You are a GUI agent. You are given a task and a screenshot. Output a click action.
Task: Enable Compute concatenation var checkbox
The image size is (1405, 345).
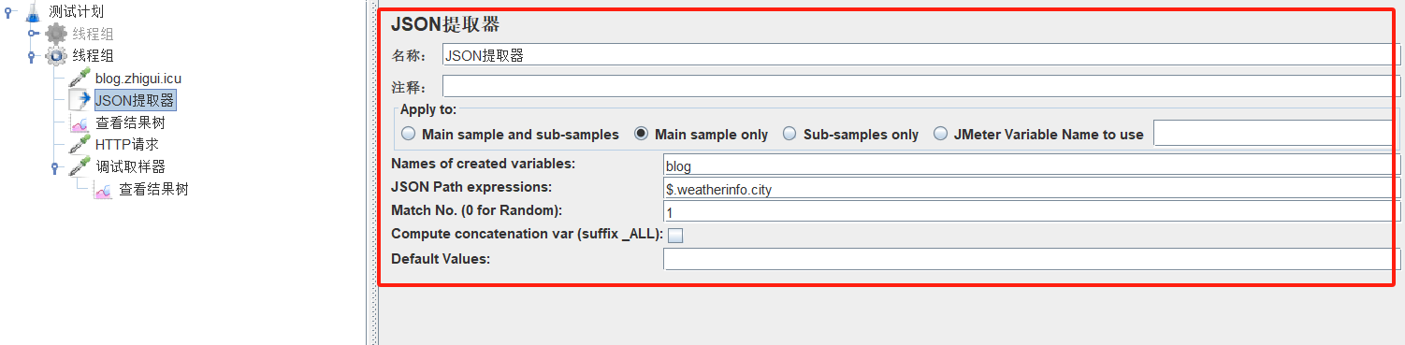click(674, 236)
